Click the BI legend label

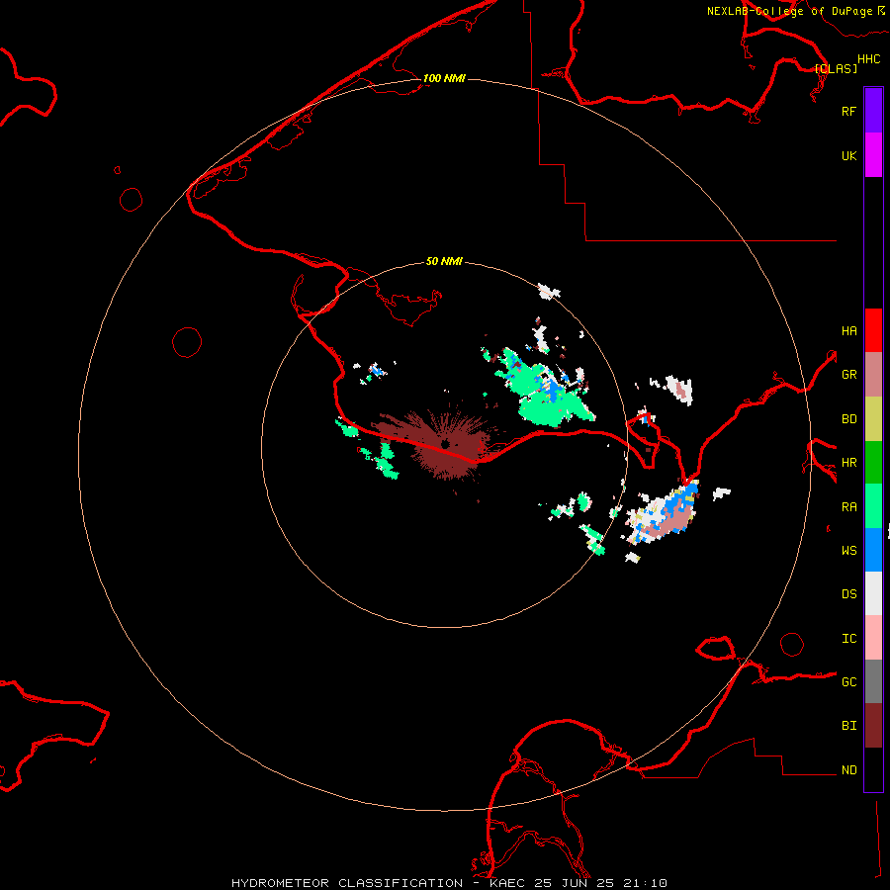848,726
